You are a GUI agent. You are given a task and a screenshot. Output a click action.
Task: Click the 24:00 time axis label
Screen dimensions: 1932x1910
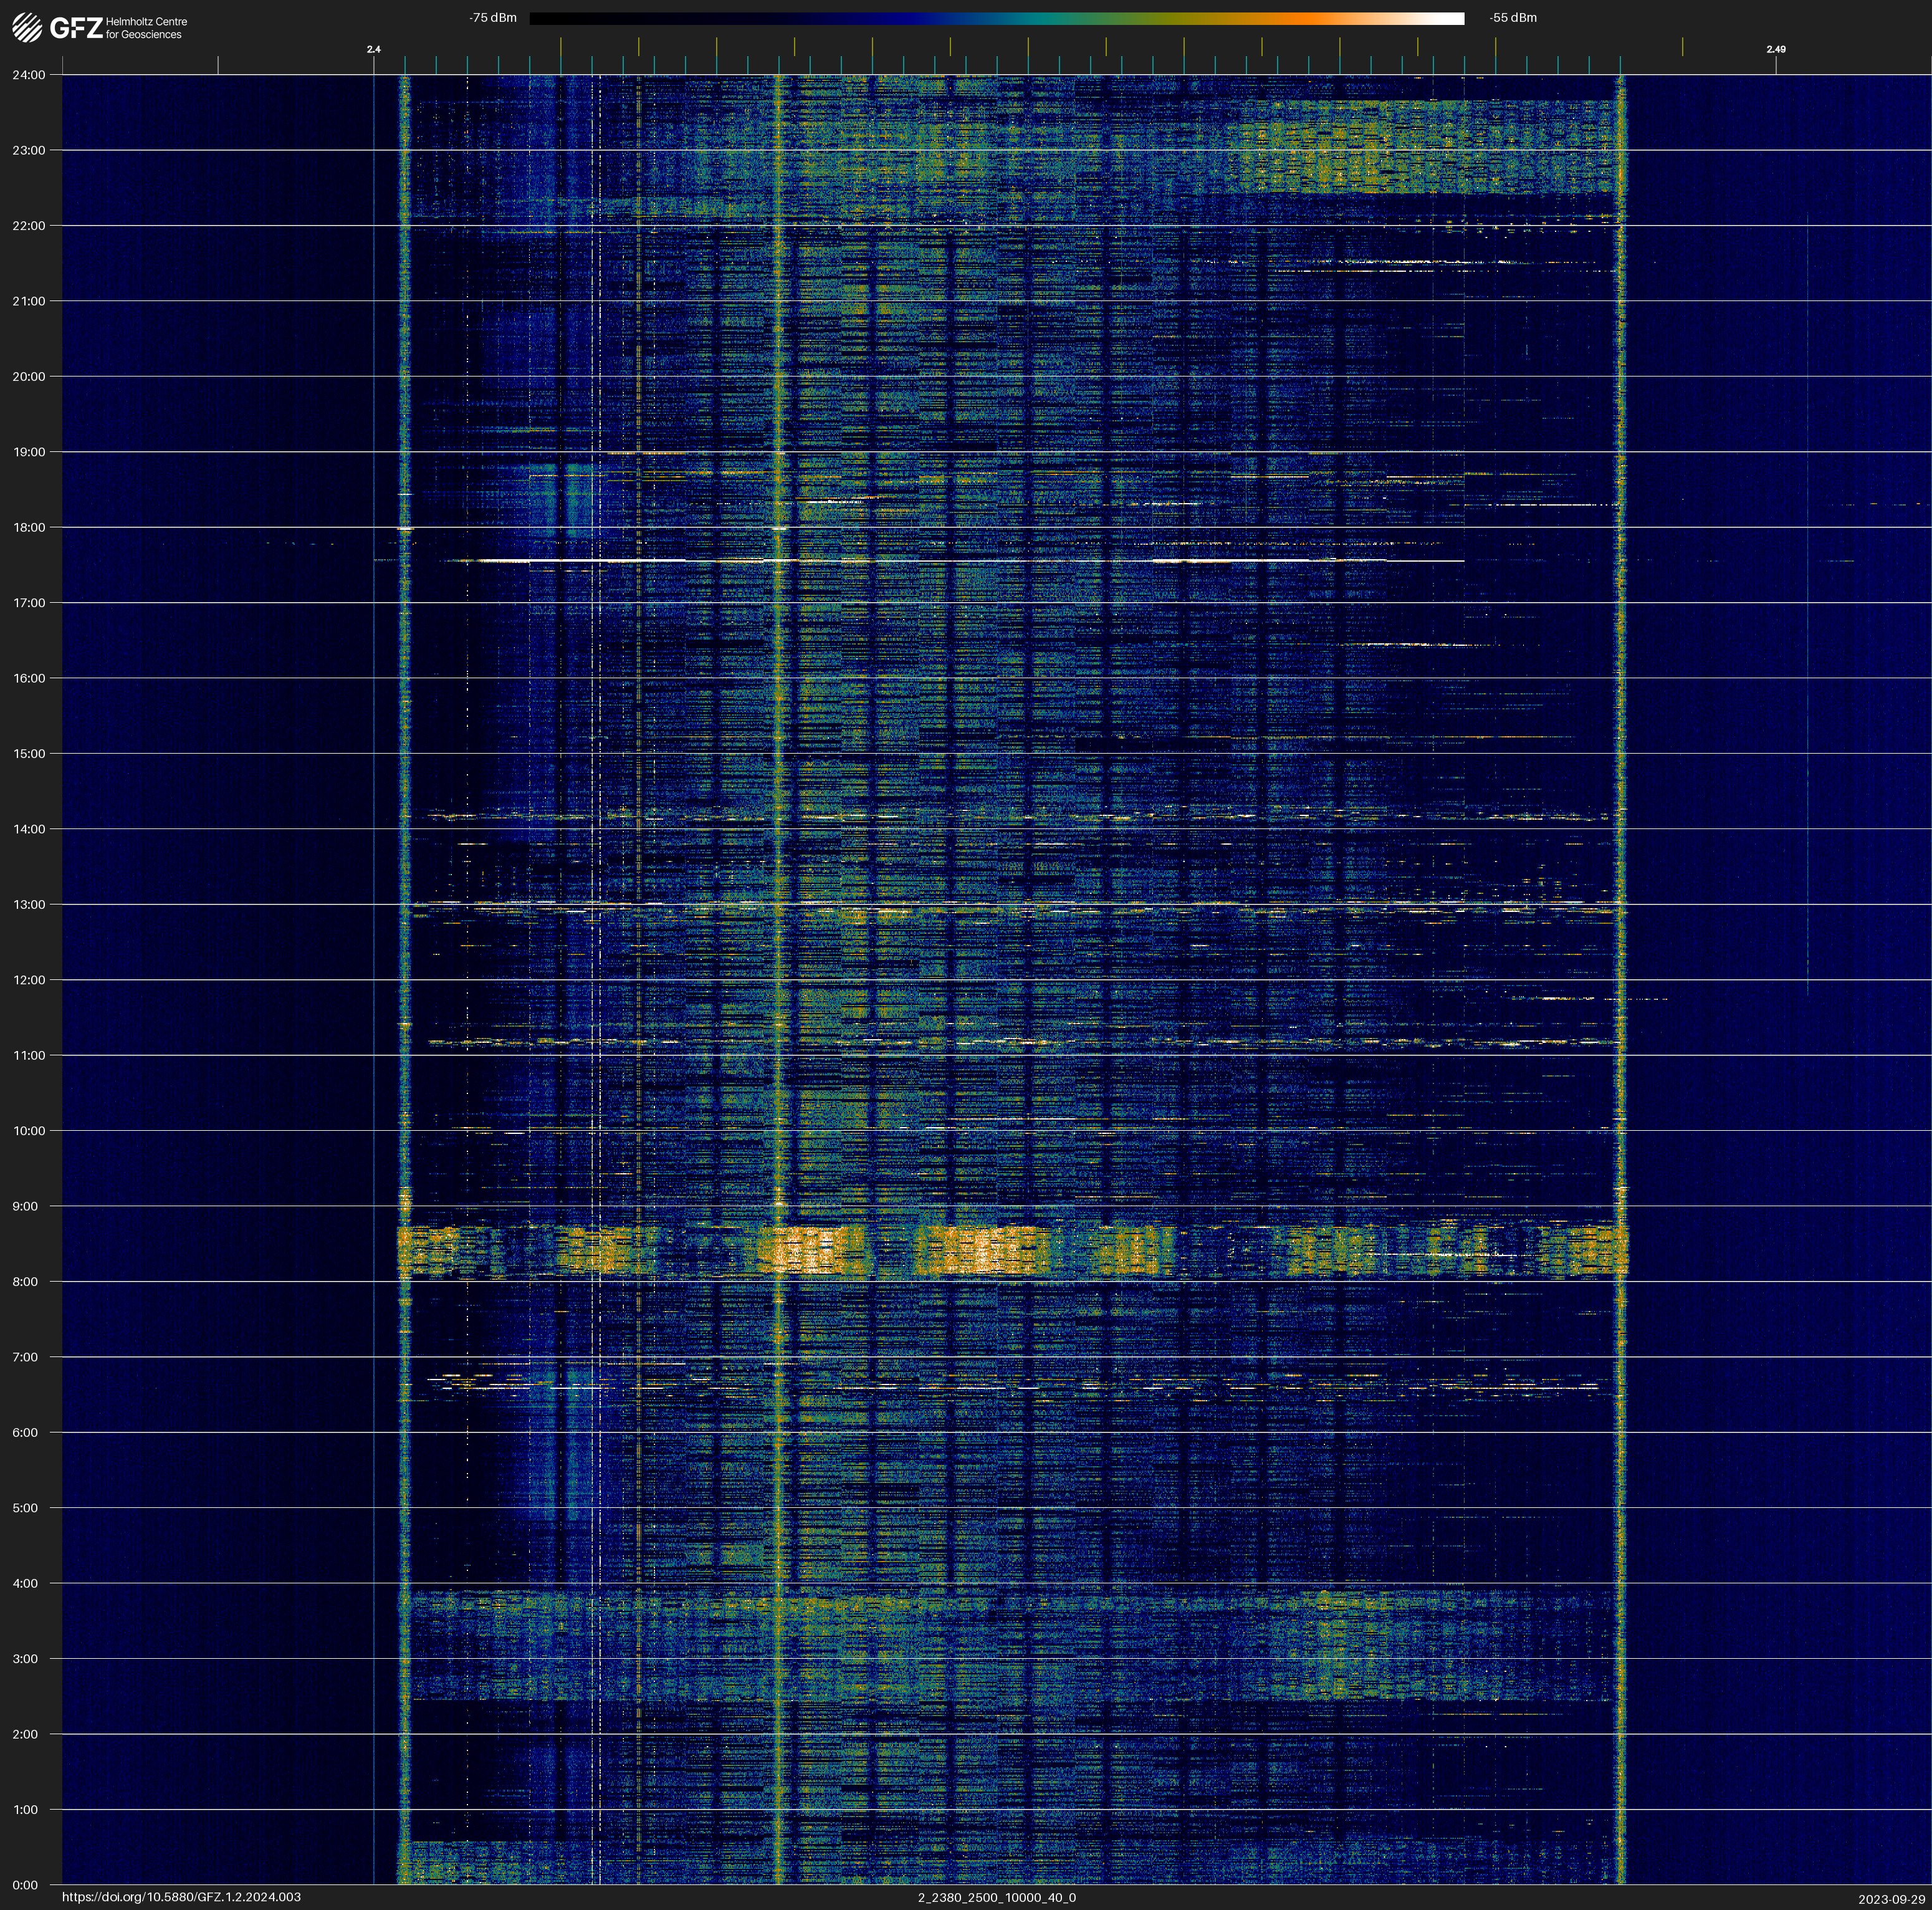(x=29, y=75)
